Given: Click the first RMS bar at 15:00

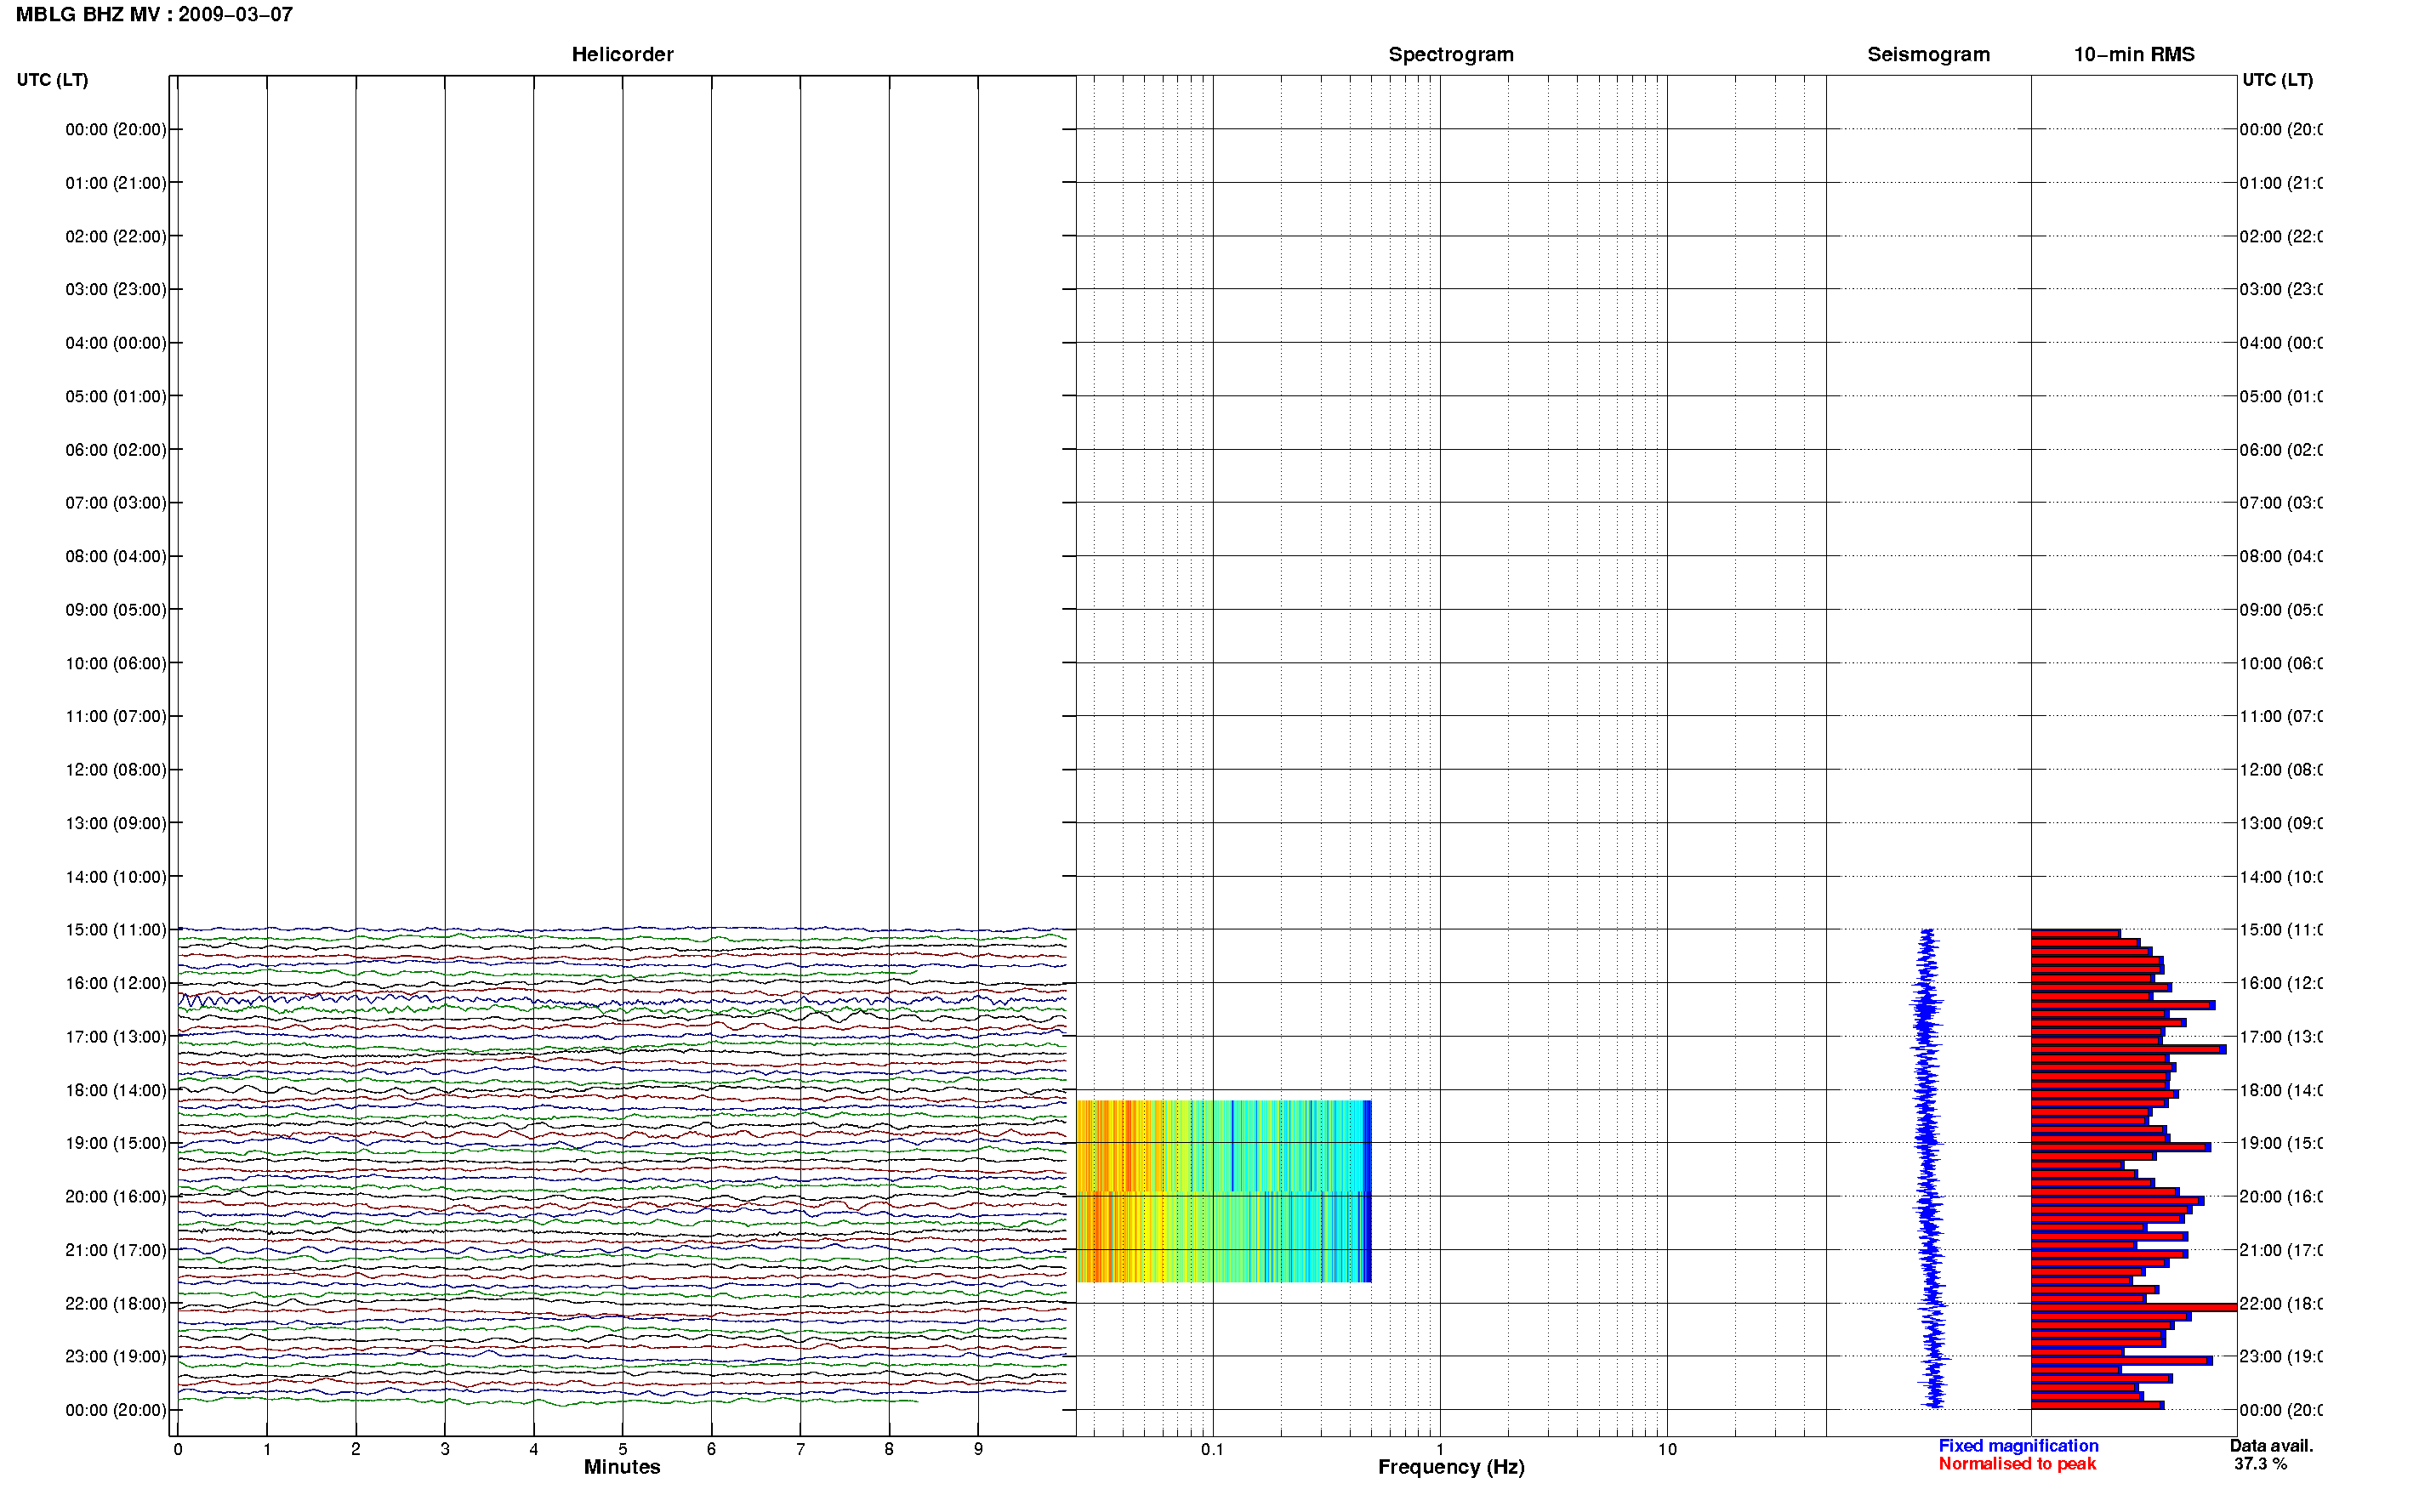Looking at the screenshot, I should pyautogui.click(x=2075, y=934).
